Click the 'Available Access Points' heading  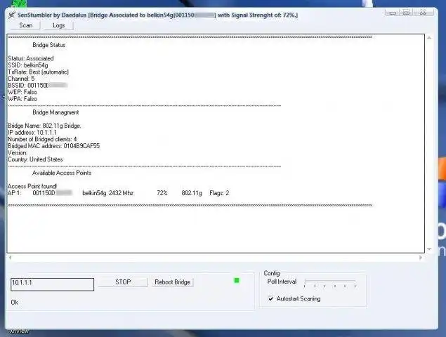pos(62,173)
